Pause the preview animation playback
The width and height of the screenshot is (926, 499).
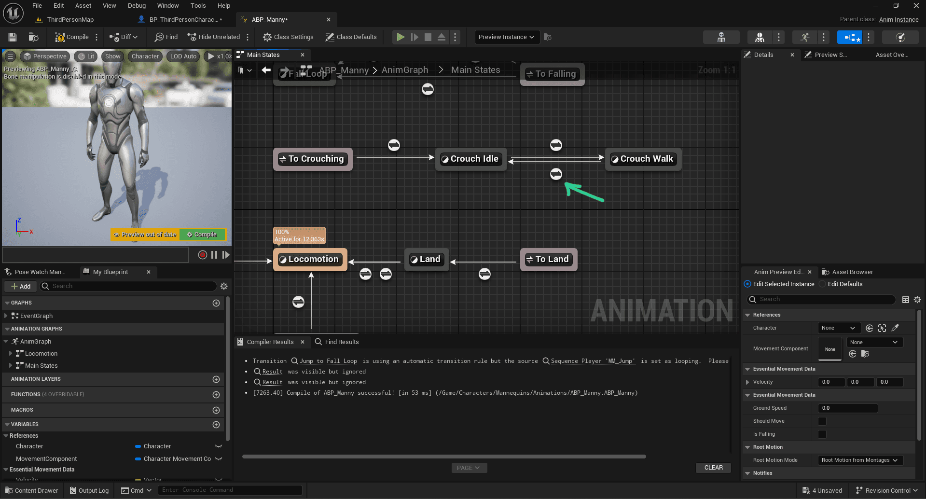coord(214,255)
